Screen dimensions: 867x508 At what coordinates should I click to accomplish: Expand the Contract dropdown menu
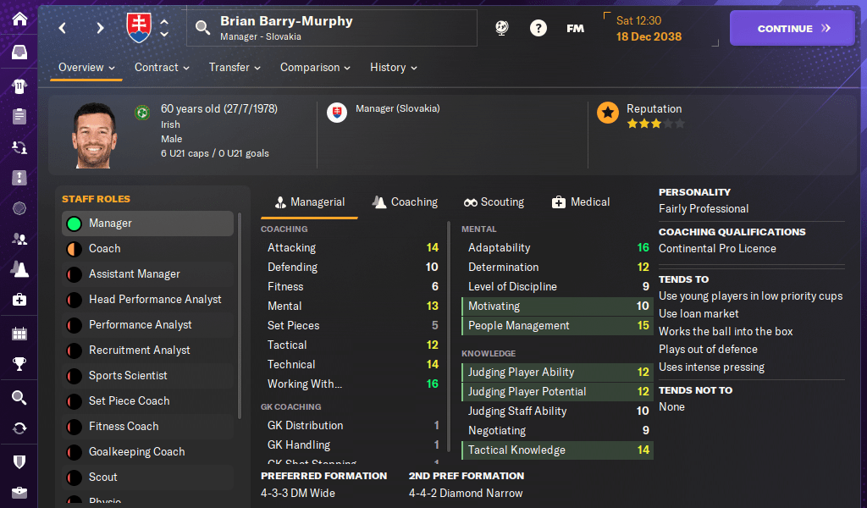coord(162,68)
